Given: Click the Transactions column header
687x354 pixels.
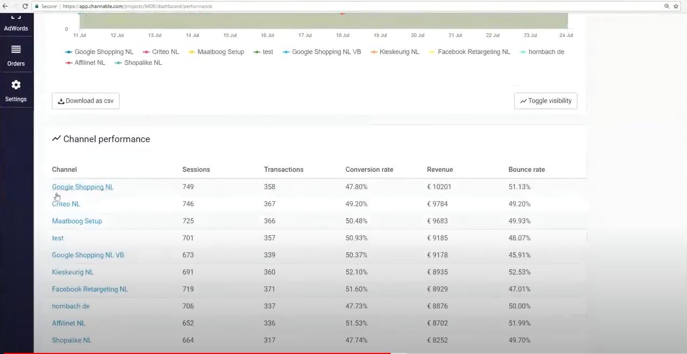Looking at the screenshot, I should 284,170.
